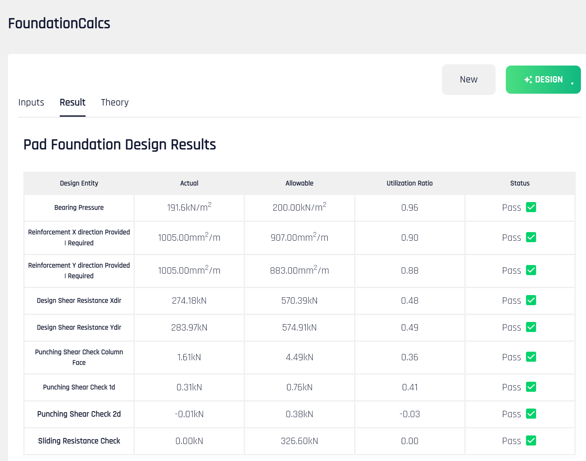This screenshot has height=461, width=586.
Task: Click the Pass checkmark for Punching Shear Check 2d
Action: tap(531, 414)
